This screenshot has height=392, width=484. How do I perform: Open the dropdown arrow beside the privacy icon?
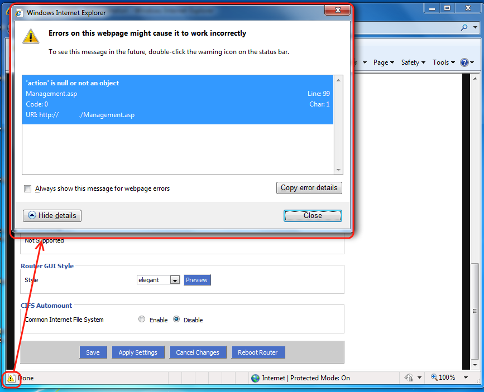coord(419,378)
